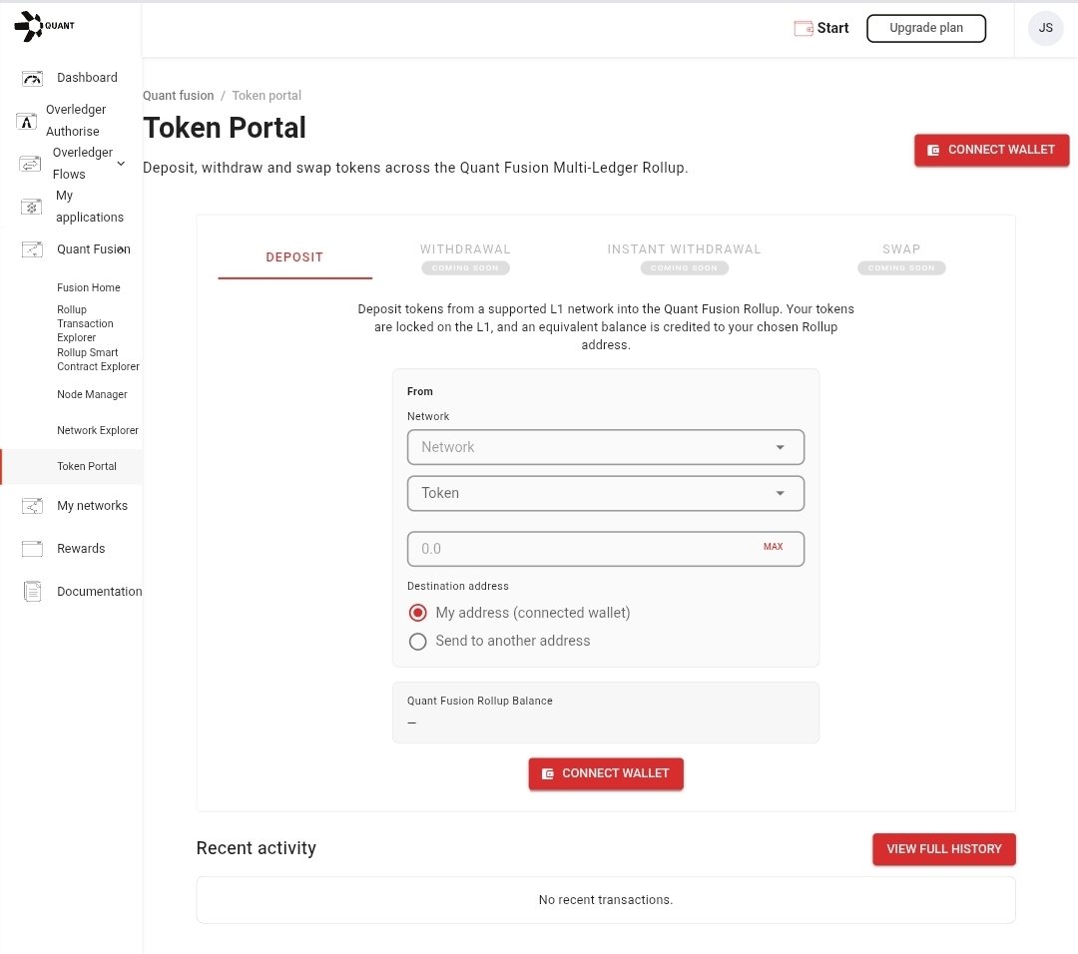Click the wallet icon beside Start

(804, 28)
